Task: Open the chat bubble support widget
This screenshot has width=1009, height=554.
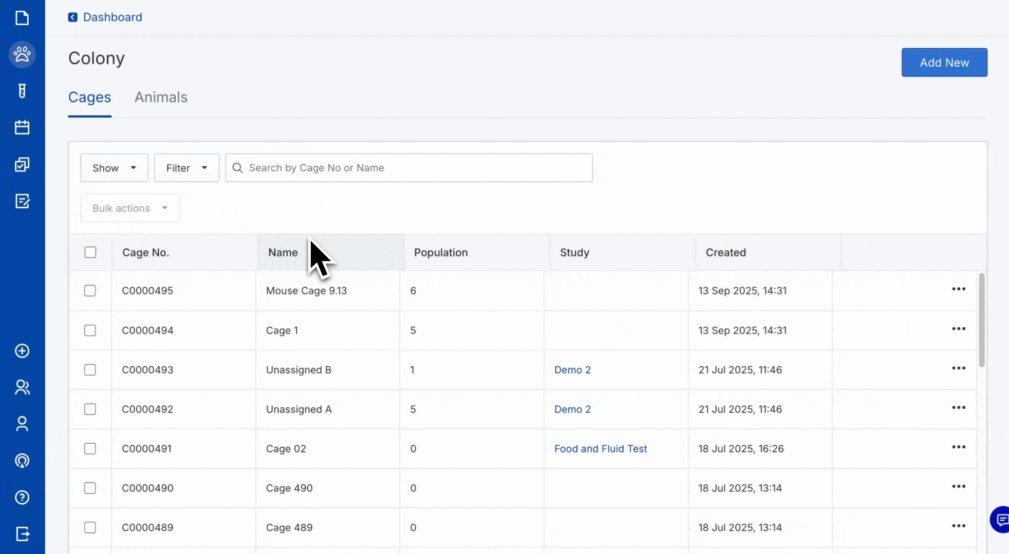Action: click(1001, 520)
